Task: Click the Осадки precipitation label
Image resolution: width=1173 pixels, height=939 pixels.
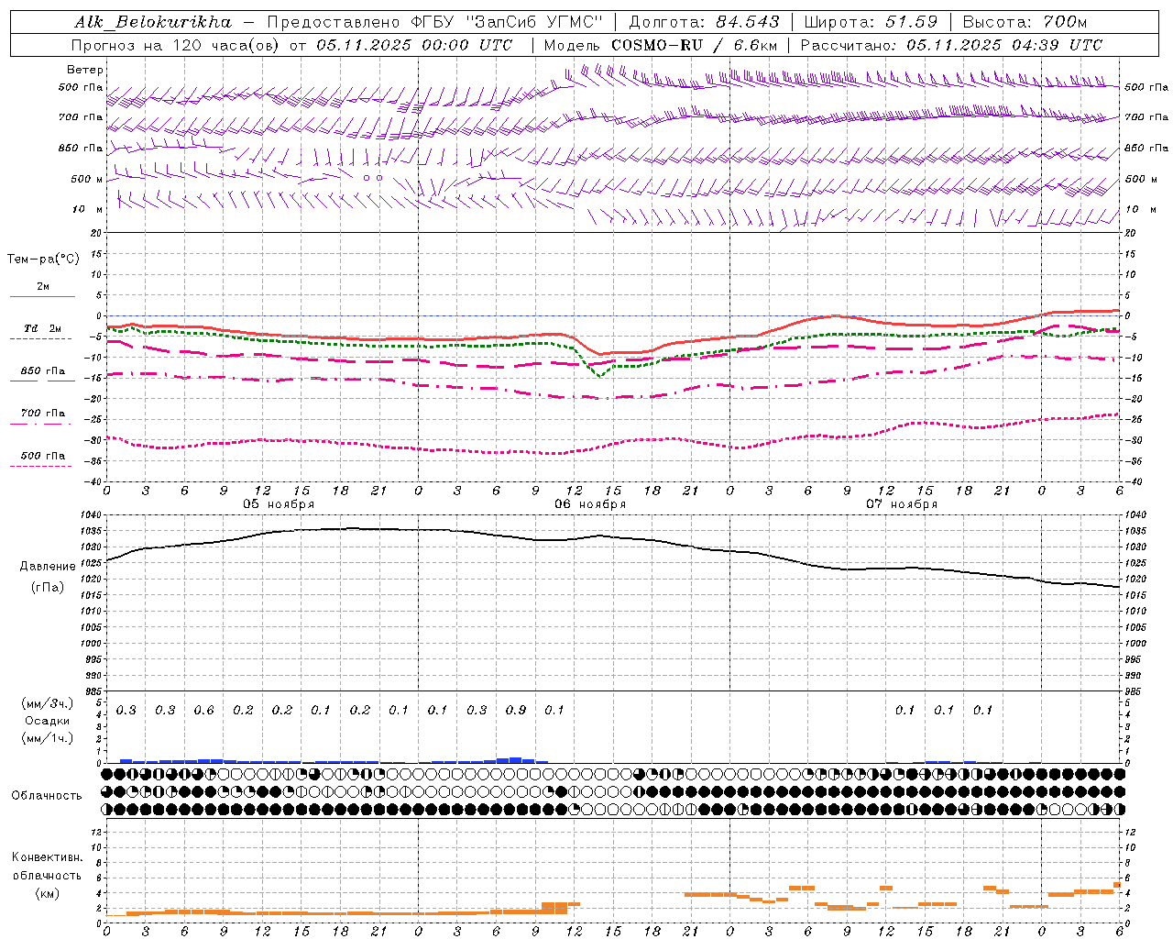Action: tap(48, 721)
